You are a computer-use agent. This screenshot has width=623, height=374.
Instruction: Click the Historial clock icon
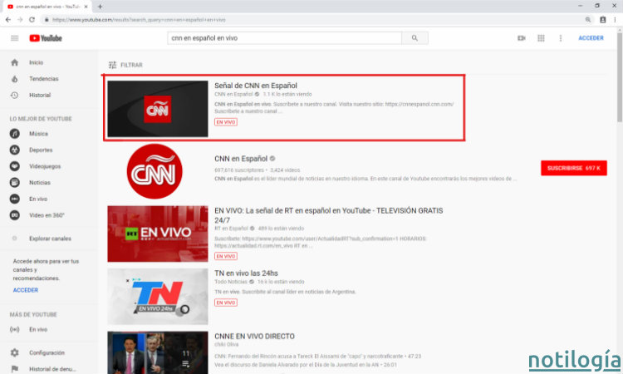click(15, 95)
